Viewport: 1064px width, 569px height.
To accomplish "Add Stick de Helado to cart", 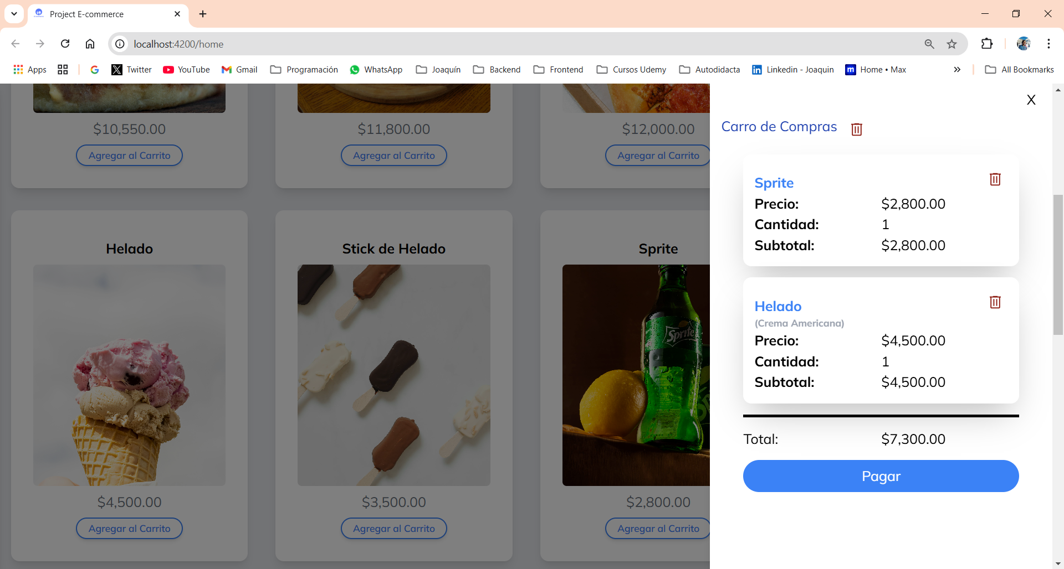I will pyautogui.click(x=393, y=528).
